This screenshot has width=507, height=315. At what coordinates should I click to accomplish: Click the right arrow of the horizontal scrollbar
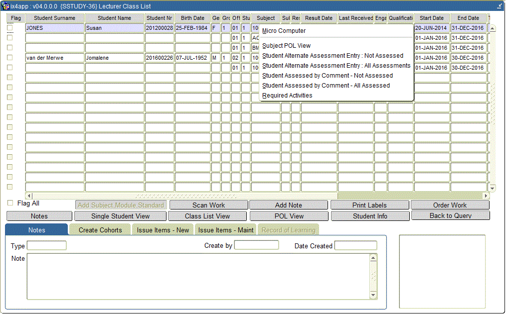486,195
